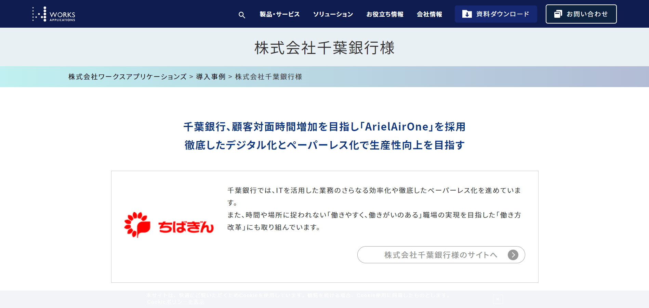Screen dimensions: 649x308
Task: Open the 製品・サービス menu
Action: (280, 14)
